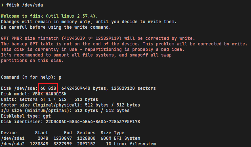Click the 'Sectors' column header
251x147 pixels.
click(x=86, y=133)
